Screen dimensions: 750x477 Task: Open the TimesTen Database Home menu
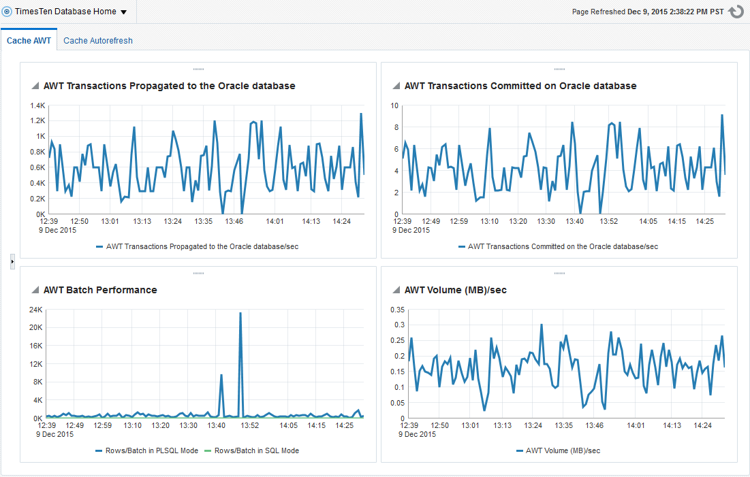click(123, 12)
